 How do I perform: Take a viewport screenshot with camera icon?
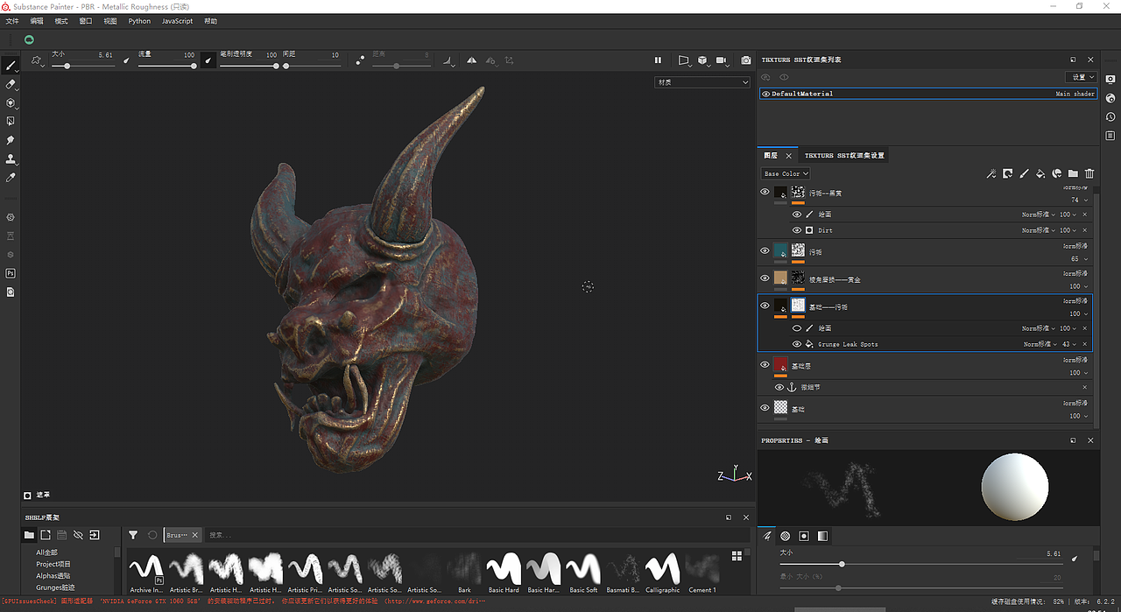coord(746,60)
